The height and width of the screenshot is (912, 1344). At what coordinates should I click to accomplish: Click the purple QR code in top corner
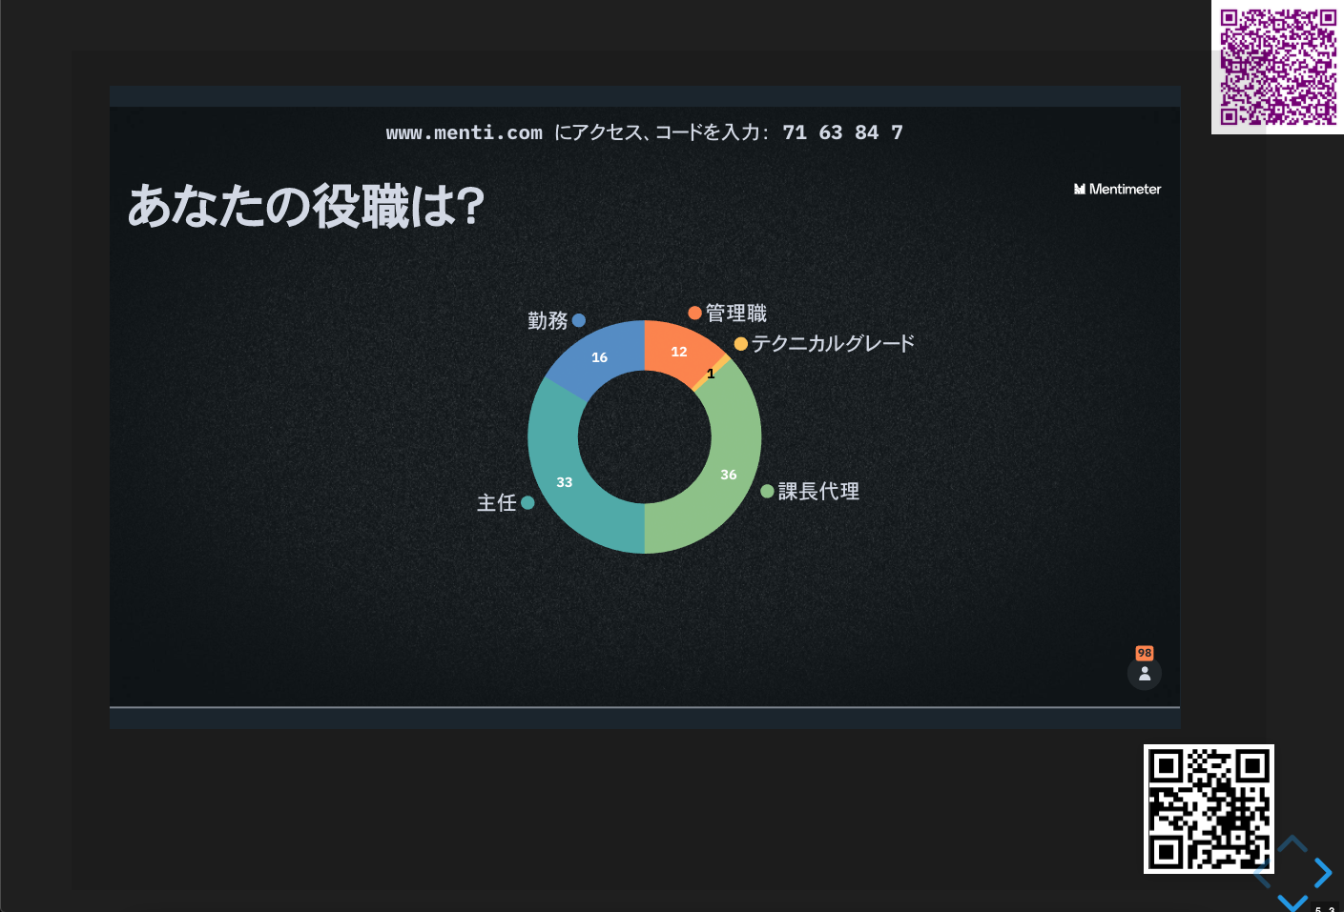[x=1278, y=67]
